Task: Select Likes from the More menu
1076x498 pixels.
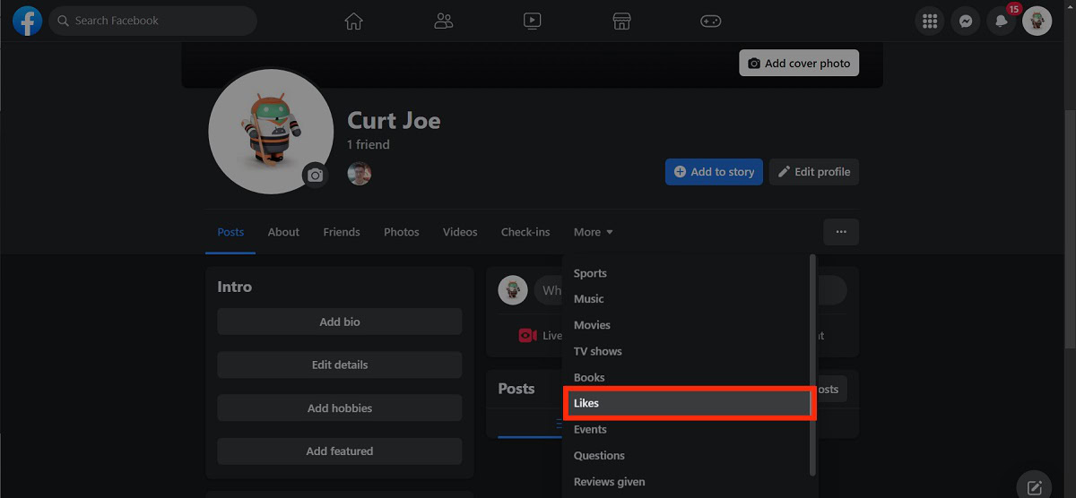Action: click(687, 403)
